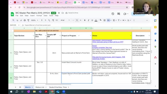Decrease font size minus button
The height and width of the screenshot is (94, 167).
(x=73, y=20)
